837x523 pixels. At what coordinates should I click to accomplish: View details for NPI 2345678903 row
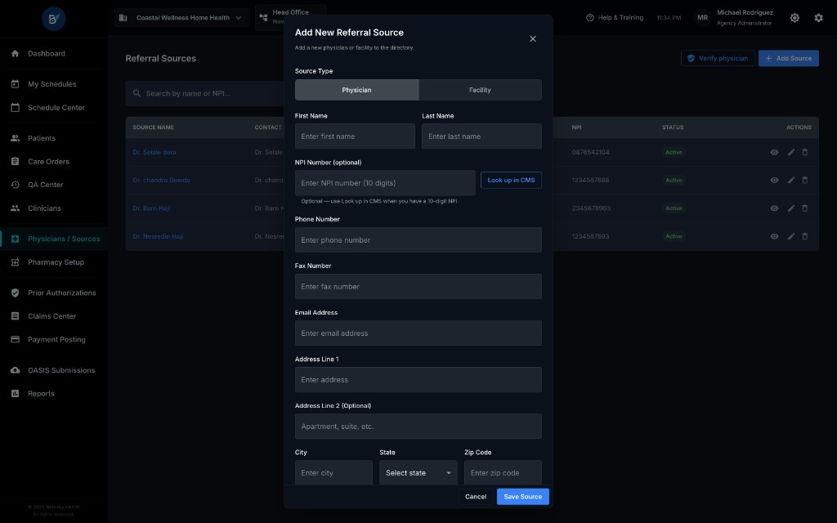coord(774,208)
